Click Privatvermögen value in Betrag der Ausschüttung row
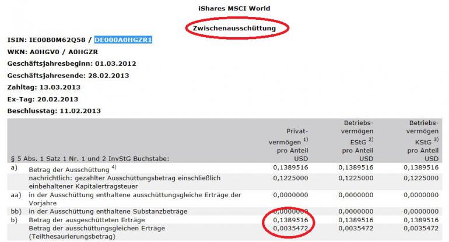This screenshot has width=449, height=242. [x=290, y=168]
